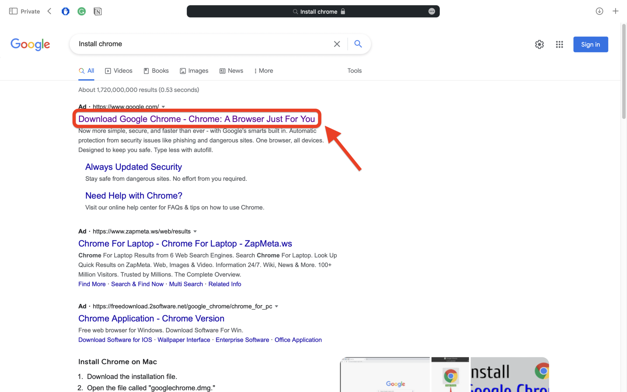Open the Notion web clipper extension
The image size is (627, 392).
98,11
